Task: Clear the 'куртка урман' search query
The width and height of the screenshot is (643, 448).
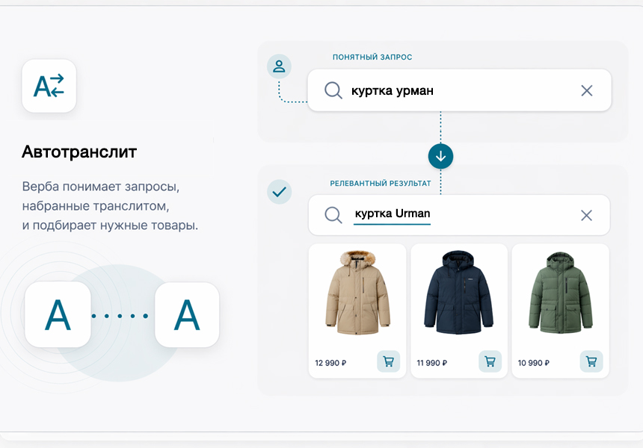Action: pos(586,90)
